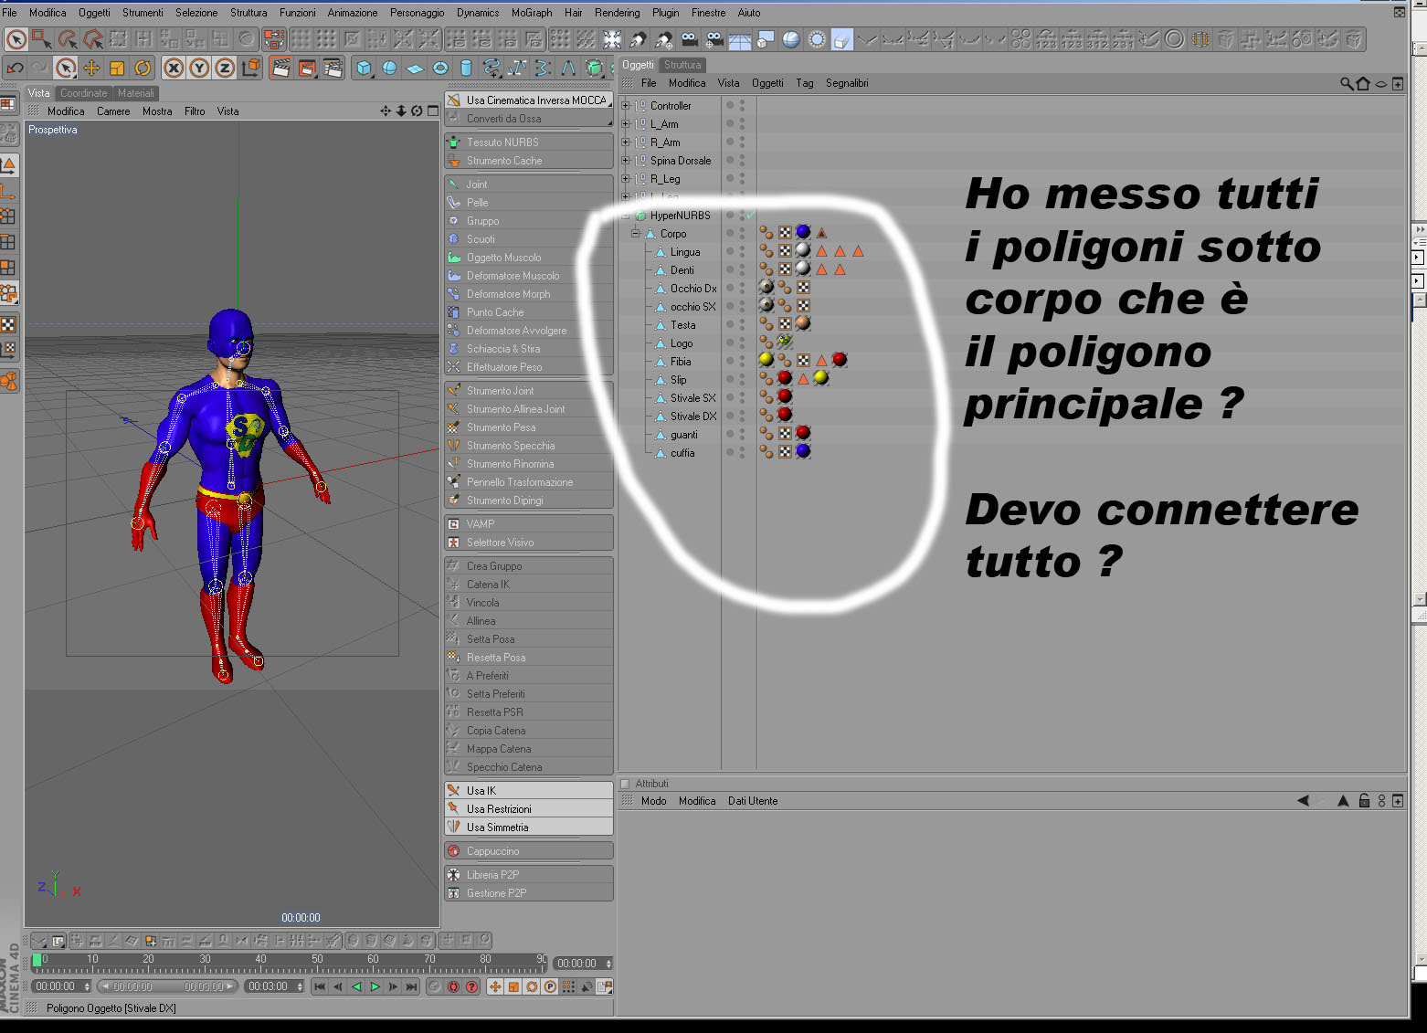Click the VAMP icon

[453, 524]
